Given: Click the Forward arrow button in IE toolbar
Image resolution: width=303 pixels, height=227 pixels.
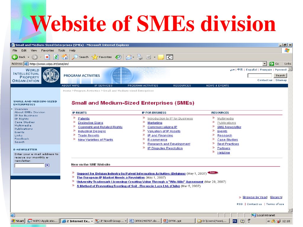Looking at the screenshot, I should click(35, 57).
